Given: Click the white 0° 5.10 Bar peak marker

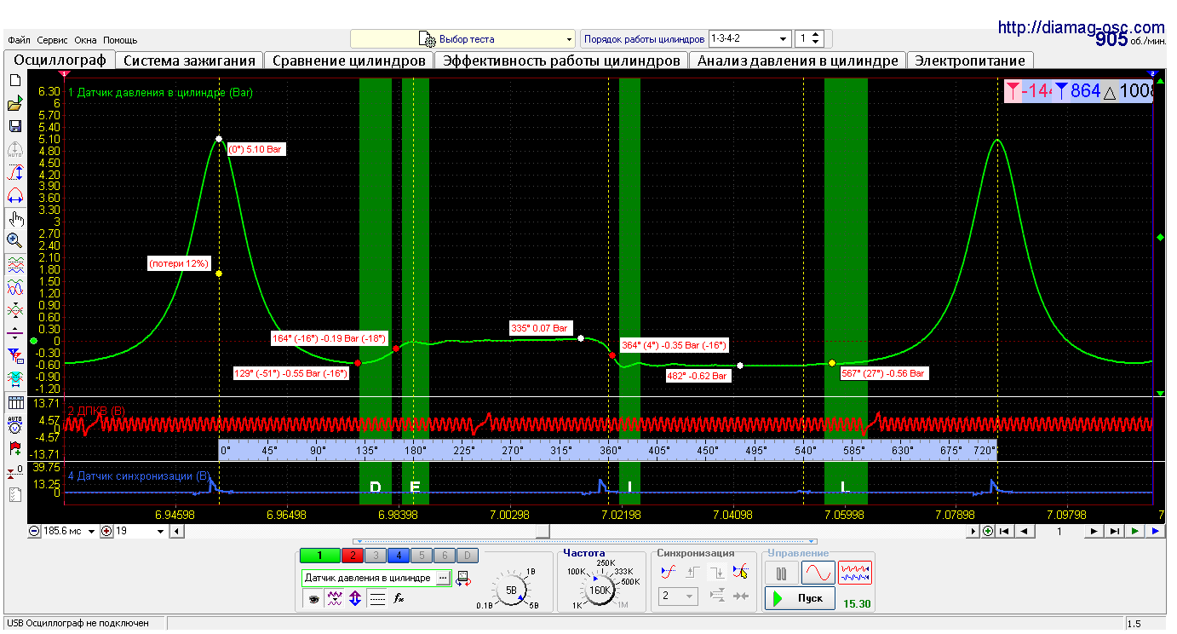Looking at the screenshot, I should [x=219, y=139].
